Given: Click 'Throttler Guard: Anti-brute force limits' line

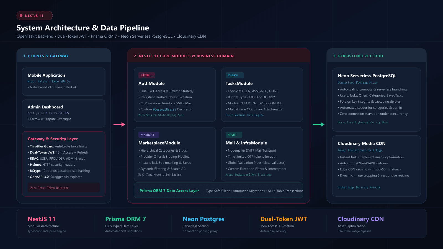Looking at the screenshot, I should click(57, 146).
